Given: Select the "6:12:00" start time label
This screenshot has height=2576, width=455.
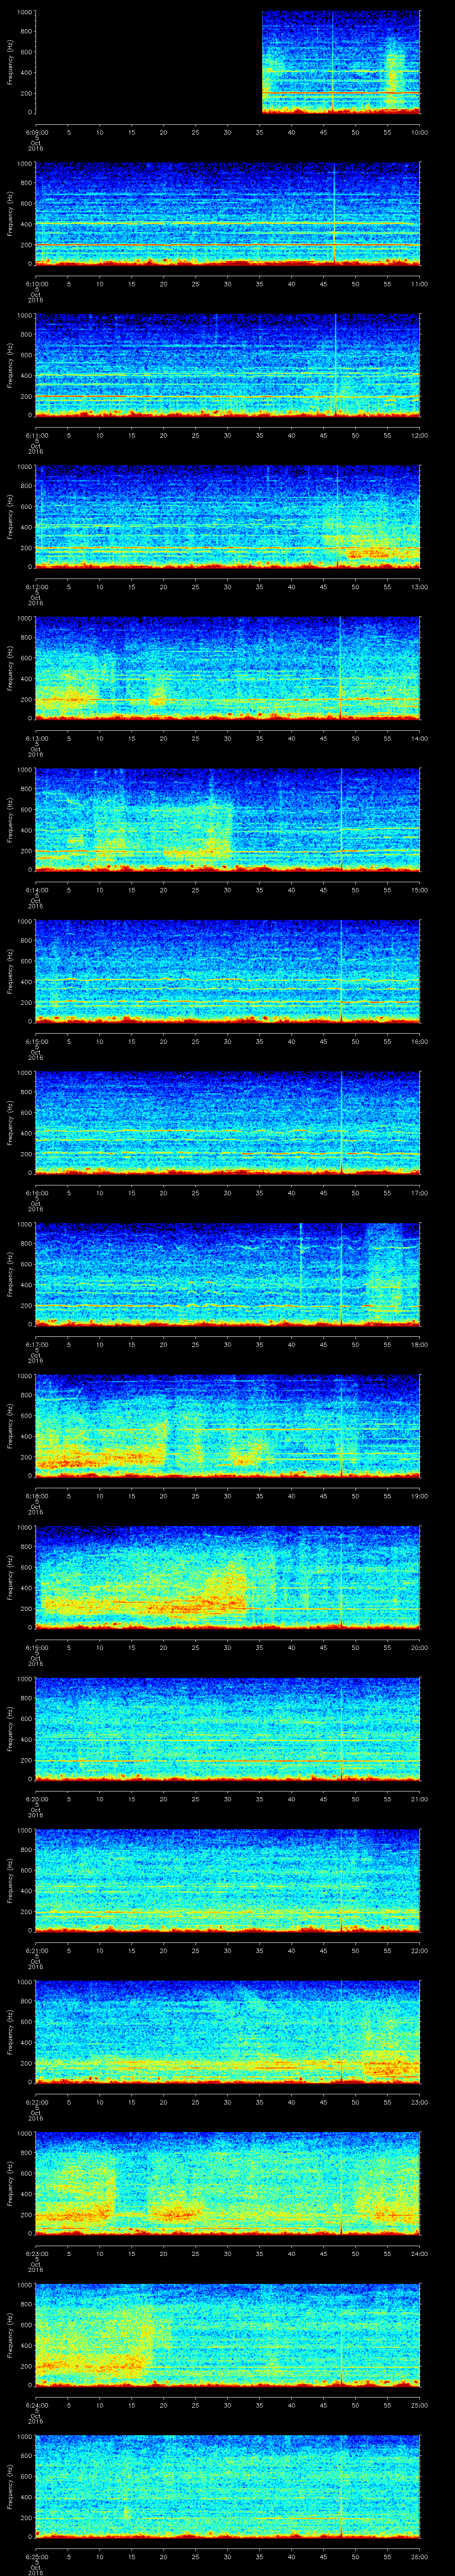Looking at the screenshot, I should [x=36, y=586].
